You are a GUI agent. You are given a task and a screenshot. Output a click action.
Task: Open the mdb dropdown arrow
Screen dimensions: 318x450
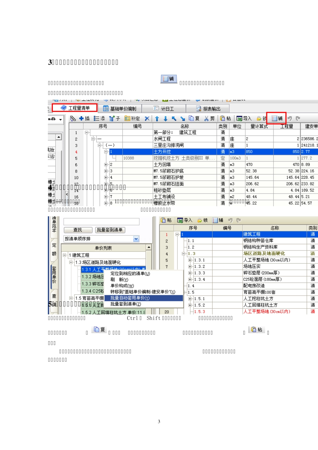(x=61, y=120)
